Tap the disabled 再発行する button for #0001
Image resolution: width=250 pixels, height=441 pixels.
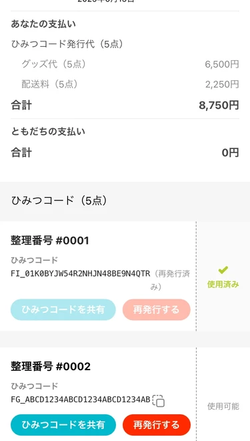(157, 309)
